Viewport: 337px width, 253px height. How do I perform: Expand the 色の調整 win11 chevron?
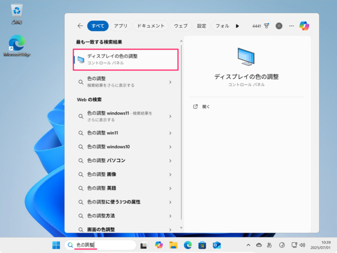(170, 133)
